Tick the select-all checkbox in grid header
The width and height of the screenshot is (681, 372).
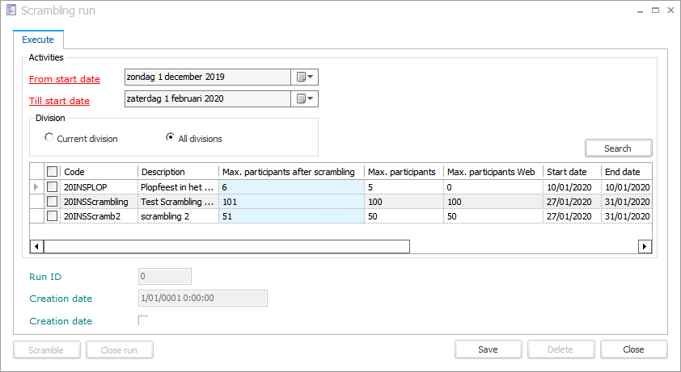pyautogui.click(x=53, y=172)
